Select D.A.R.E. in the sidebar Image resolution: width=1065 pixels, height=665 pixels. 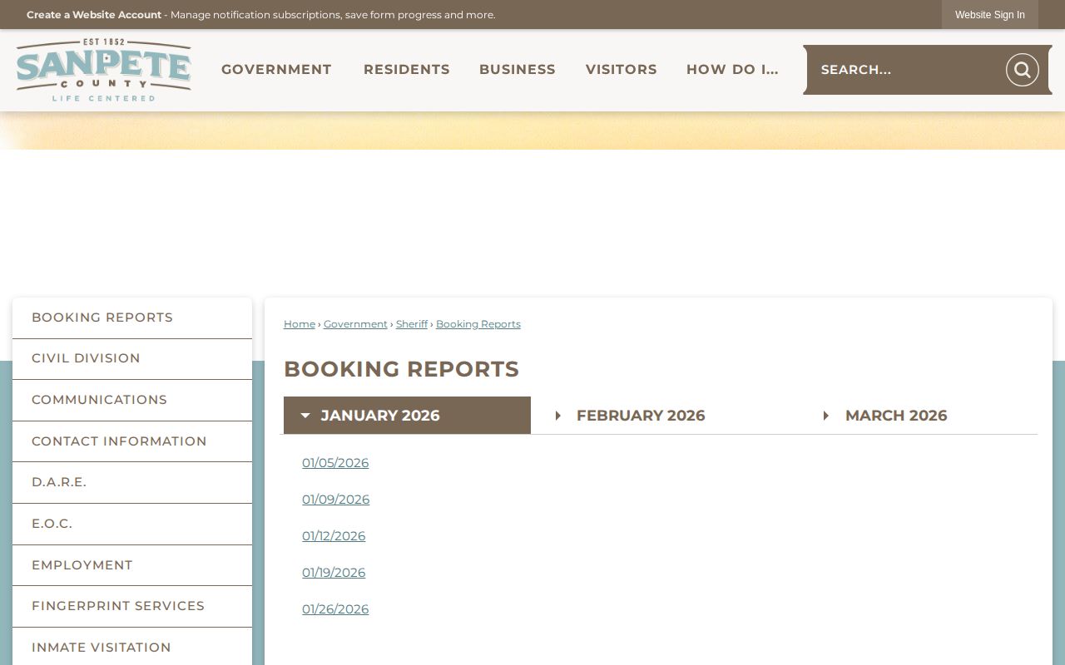click(x=132, y=482)
